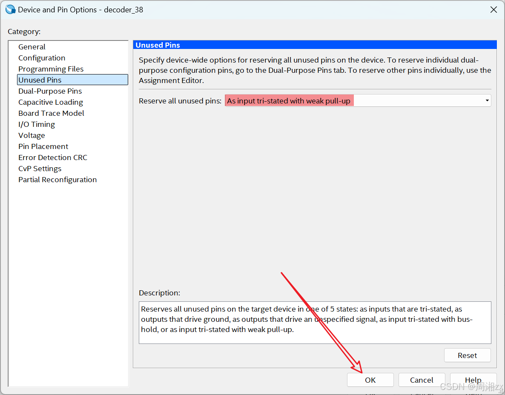The width and height of the screenshot is (505, 395).
Task: Click the 'Unused Pins' blue header text
Action: point(158,45)
